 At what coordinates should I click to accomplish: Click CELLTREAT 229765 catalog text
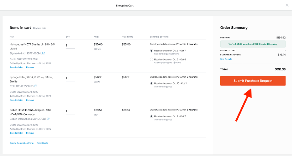point(22,86)
